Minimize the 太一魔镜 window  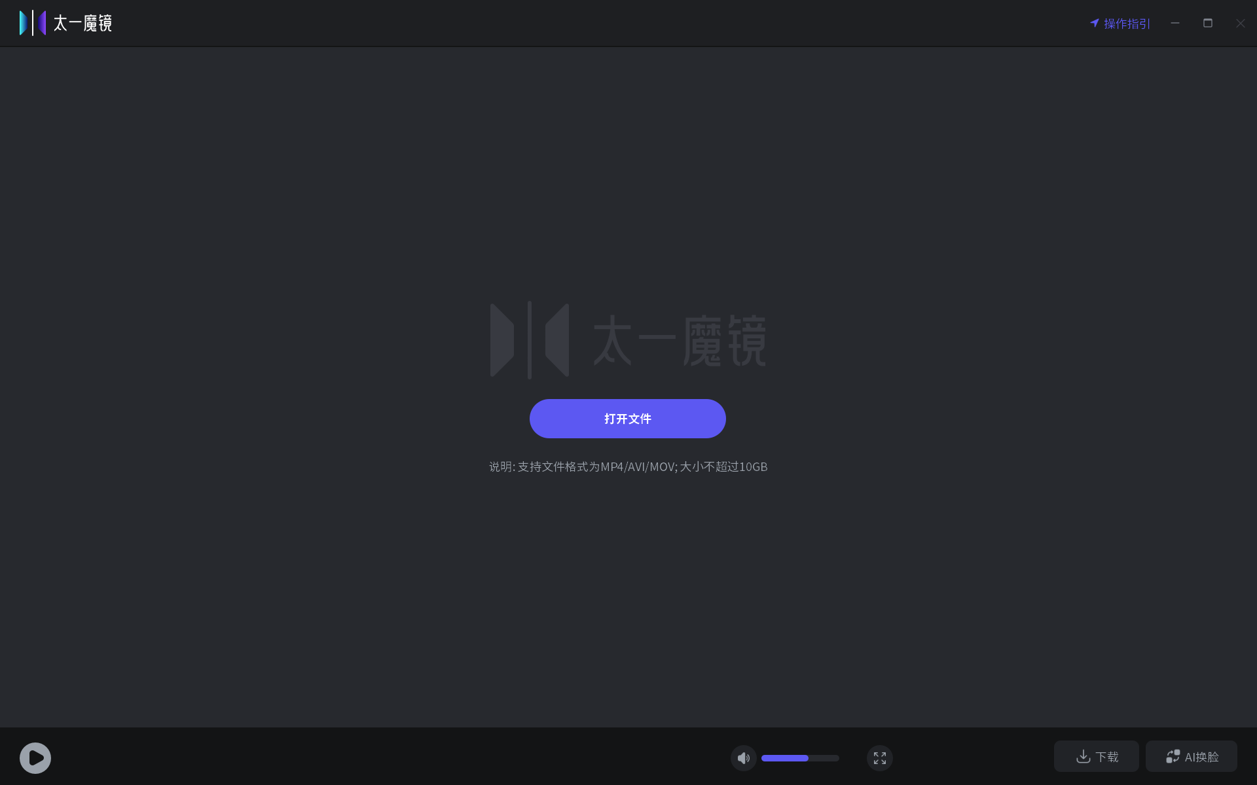[1175, 23]
